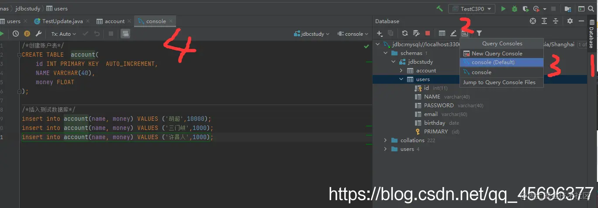Open the jdbcstudy schema dropdown
The image size is (598, 208).
tap(311, 34)
